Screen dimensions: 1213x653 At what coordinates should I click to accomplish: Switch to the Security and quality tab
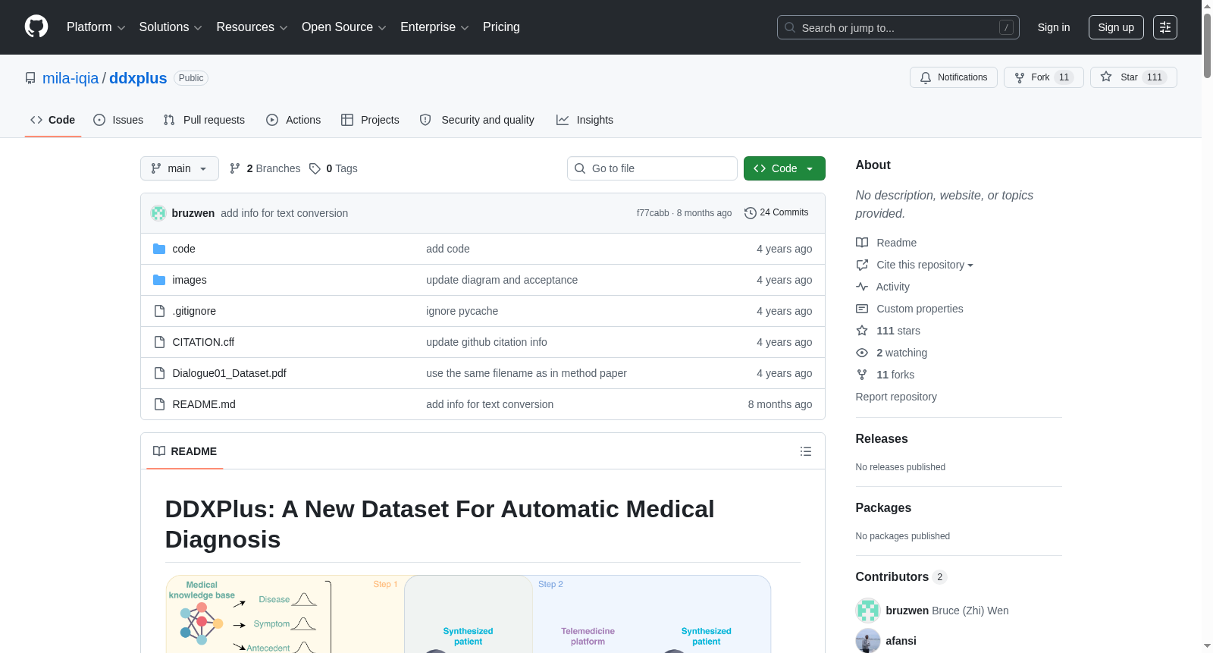[477, 120]
